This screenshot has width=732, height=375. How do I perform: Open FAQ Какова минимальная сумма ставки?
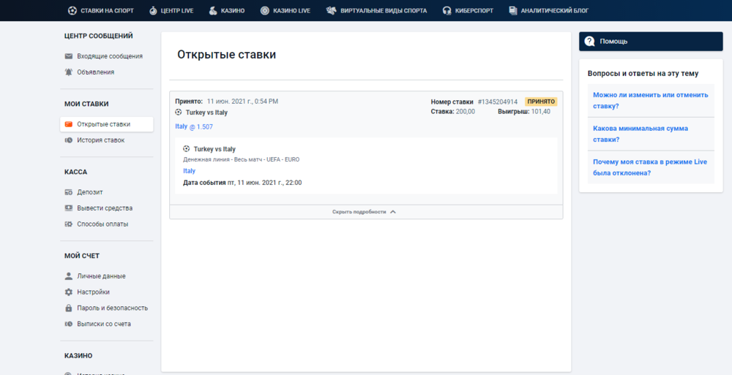point(640,134)
